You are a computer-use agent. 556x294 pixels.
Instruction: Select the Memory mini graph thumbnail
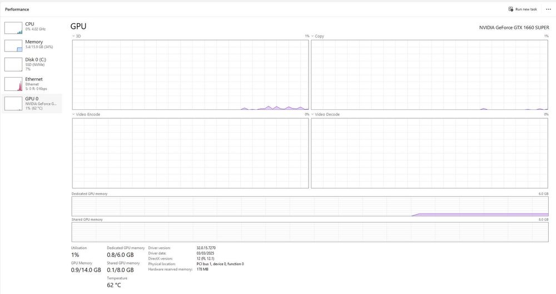coord(13,45)
